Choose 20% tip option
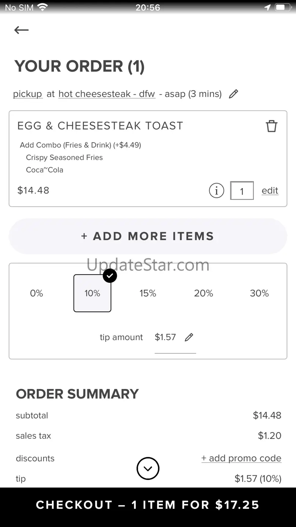Screen dimensions: 296x527 coord(203,293)
